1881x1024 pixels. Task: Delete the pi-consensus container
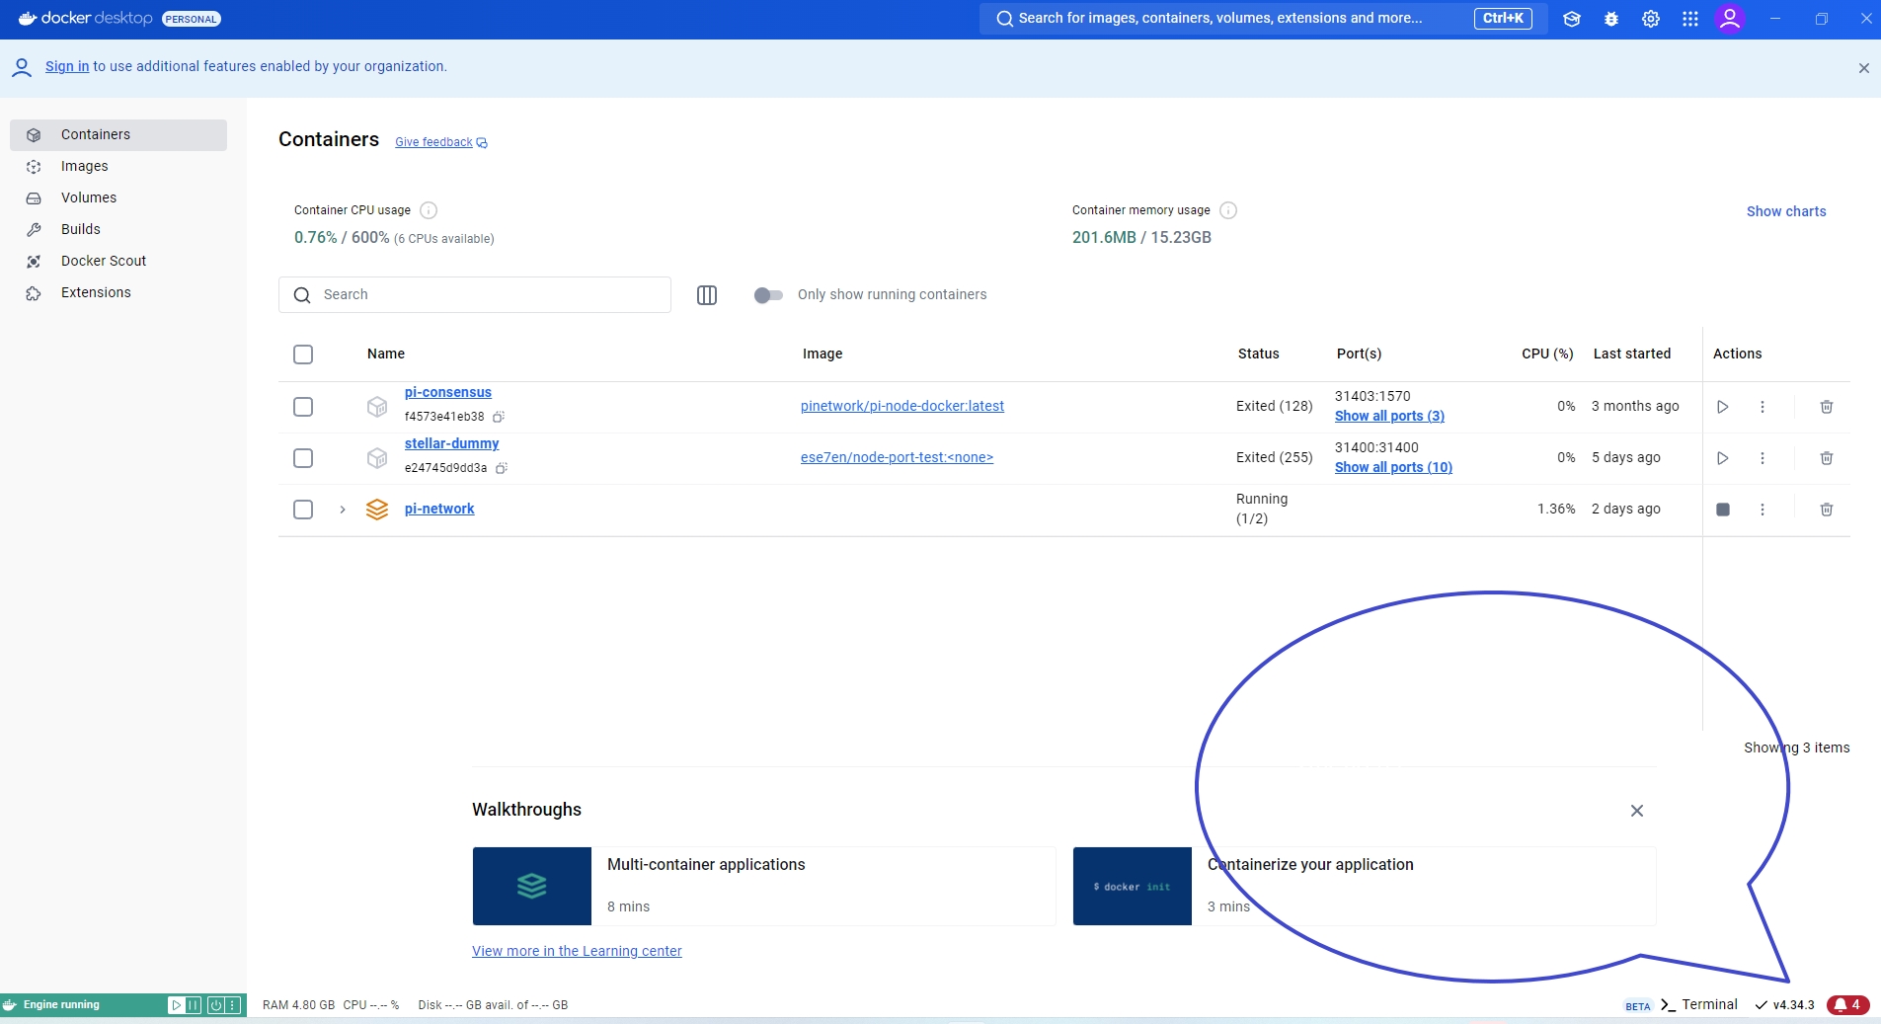click(x=1827, y=407)
